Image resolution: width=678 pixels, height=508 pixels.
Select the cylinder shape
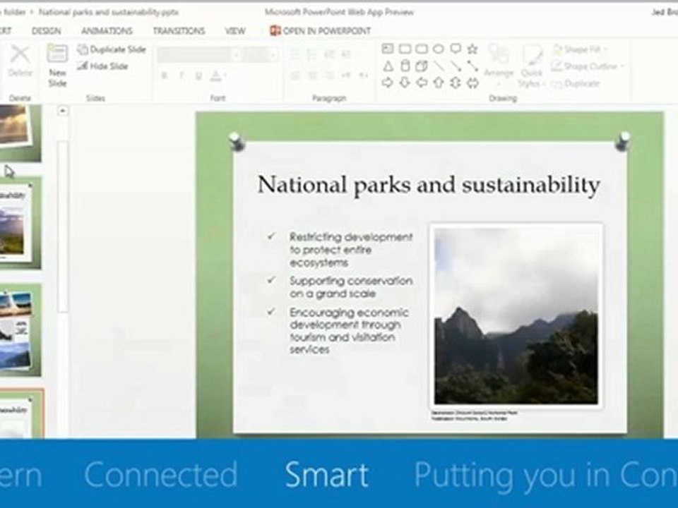click(405, 66)
